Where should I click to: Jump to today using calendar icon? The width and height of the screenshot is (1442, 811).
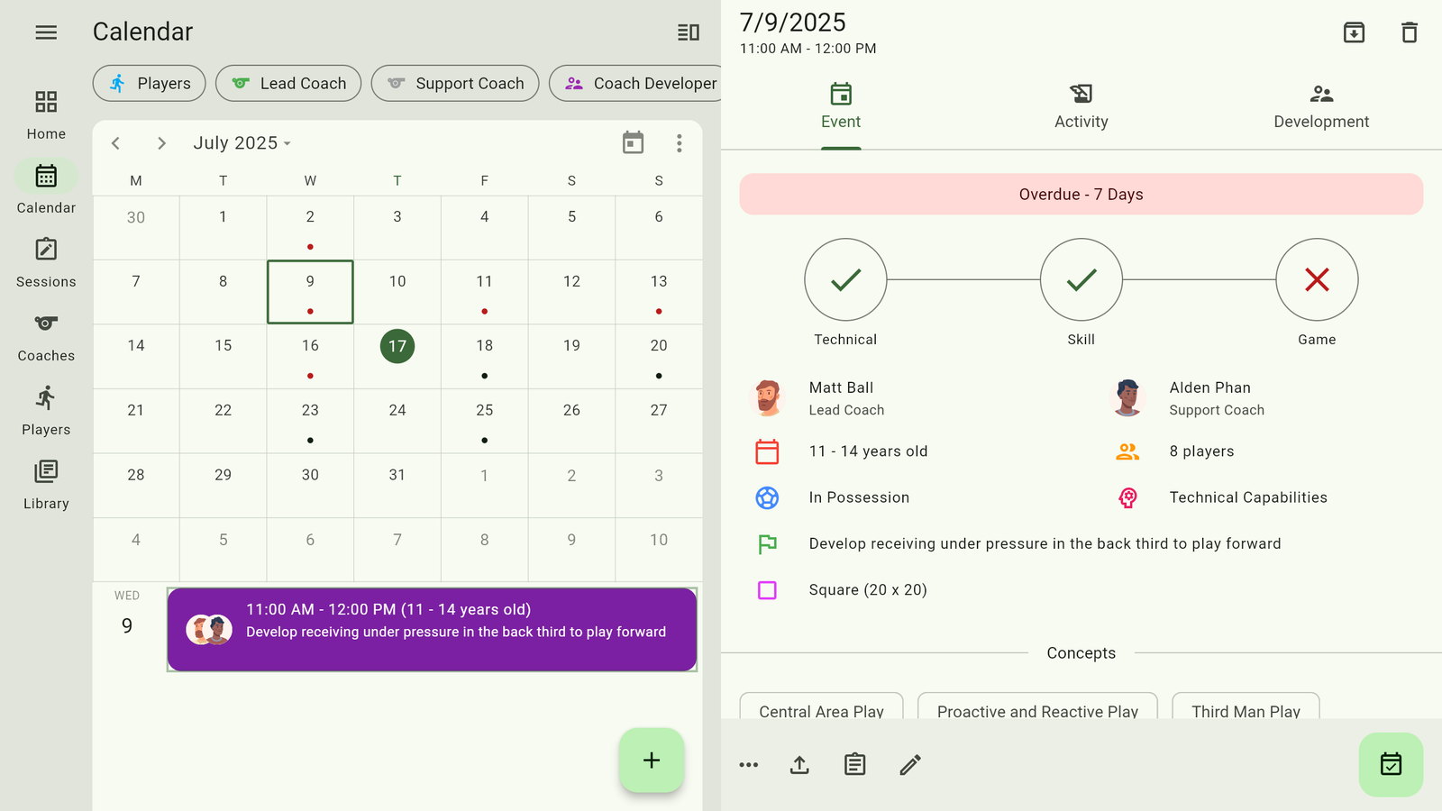(x=633, y=143)
